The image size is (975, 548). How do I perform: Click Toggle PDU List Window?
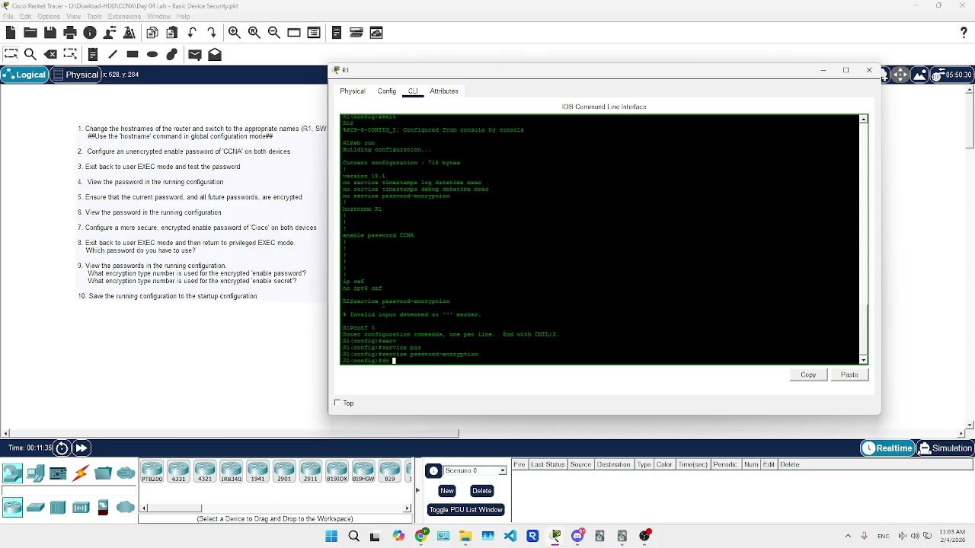(x=465, y=510)
